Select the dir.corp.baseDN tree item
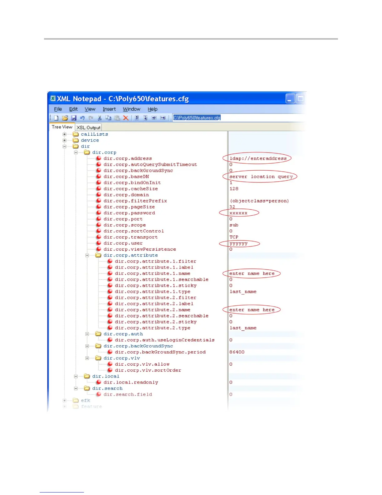 coord(126,177)
